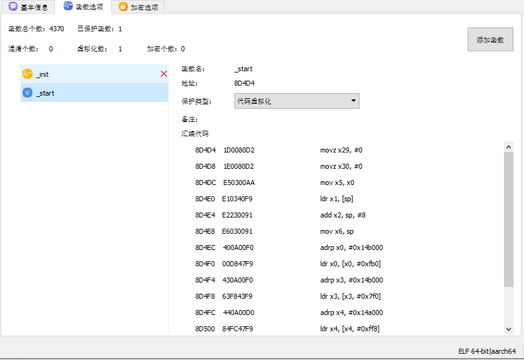Viewport: 524px width, 360px height.
Task: Click the movz x30, #0 instruction
Action: (341, 166)
